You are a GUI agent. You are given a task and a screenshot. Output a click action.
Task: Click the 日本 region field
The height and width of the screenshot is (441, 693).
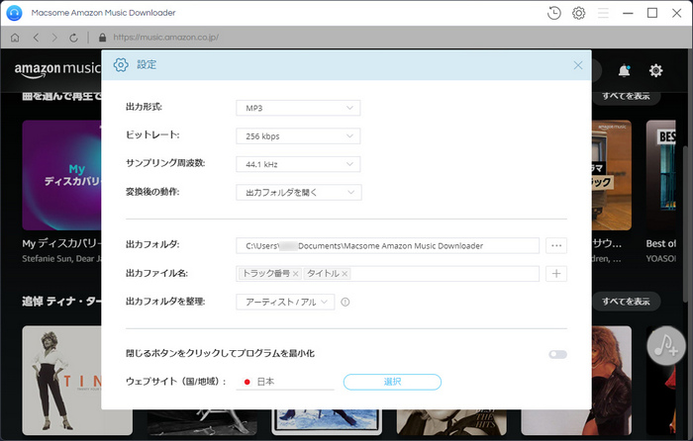click(x=285, y=382)
